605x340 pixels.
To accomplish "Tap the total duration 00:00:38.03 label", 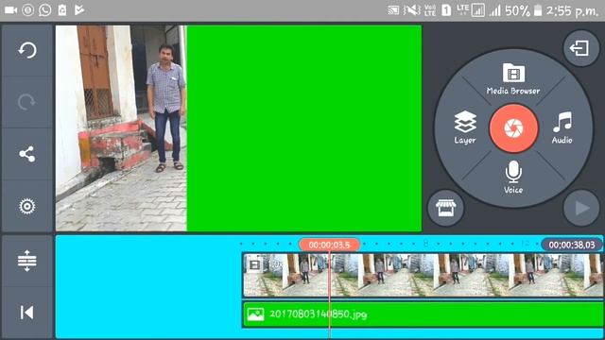I will click(571, 245).
